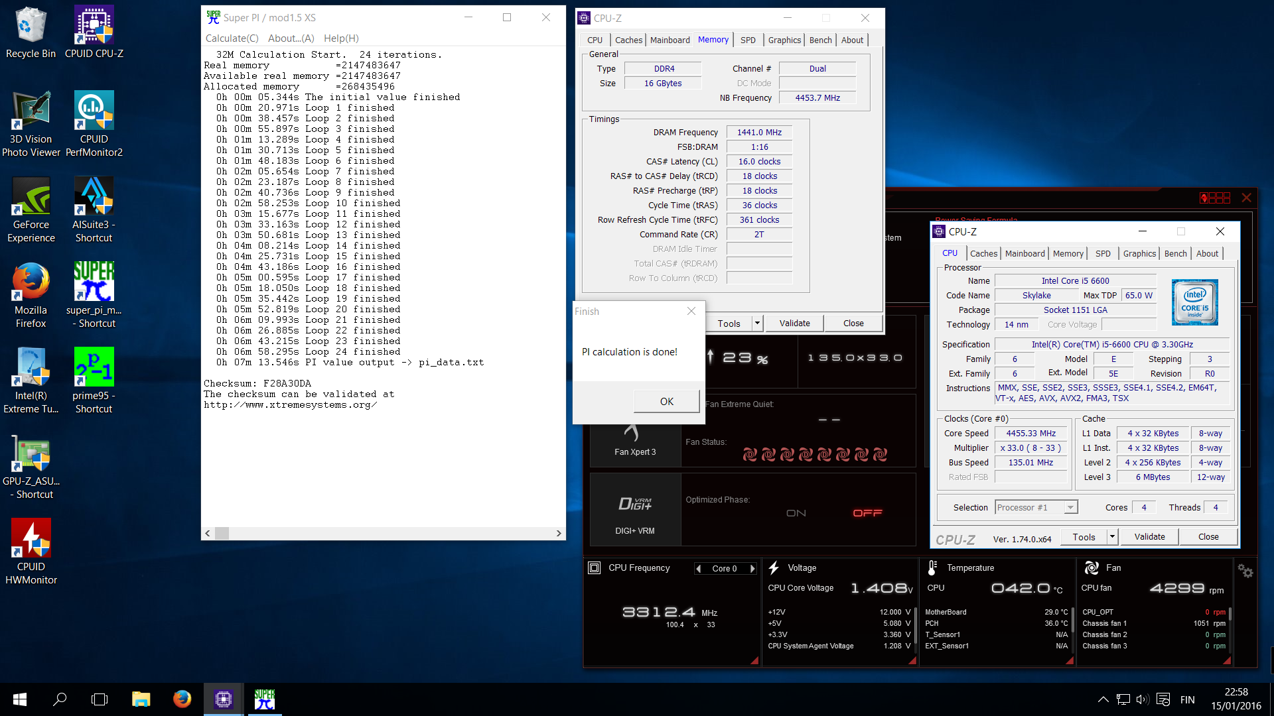1274x716 pixels.
Task: Click the FIN language indicator
Action: (1187, 700)
